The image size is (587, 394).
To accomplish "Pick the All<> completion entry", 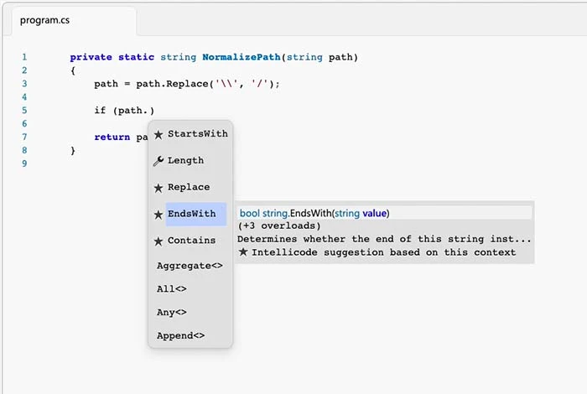I will [x=171, y=289].
